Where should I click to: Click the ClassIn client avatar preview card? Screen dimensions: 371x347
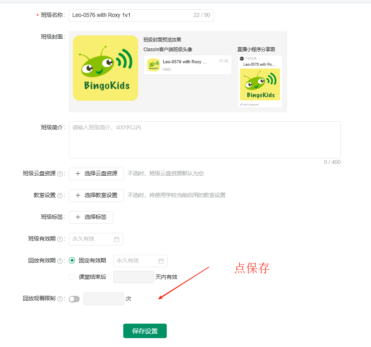(x=188, y=65)
